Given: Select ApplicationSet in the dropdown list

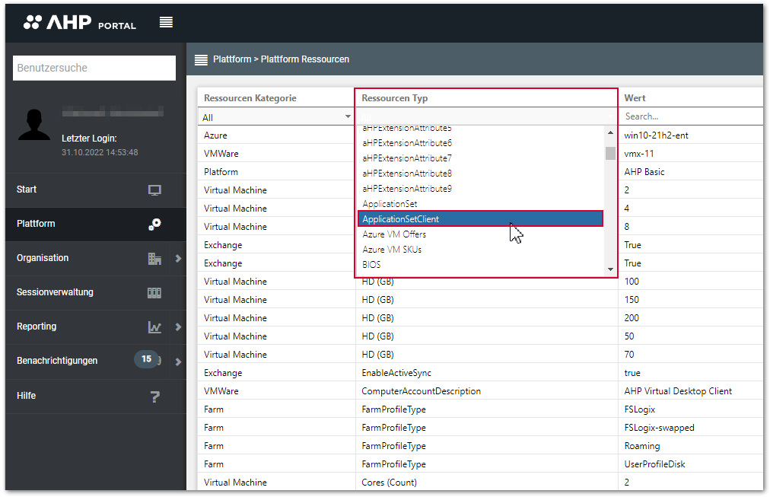Looking at the screenshot, I should tap(480, 204).
